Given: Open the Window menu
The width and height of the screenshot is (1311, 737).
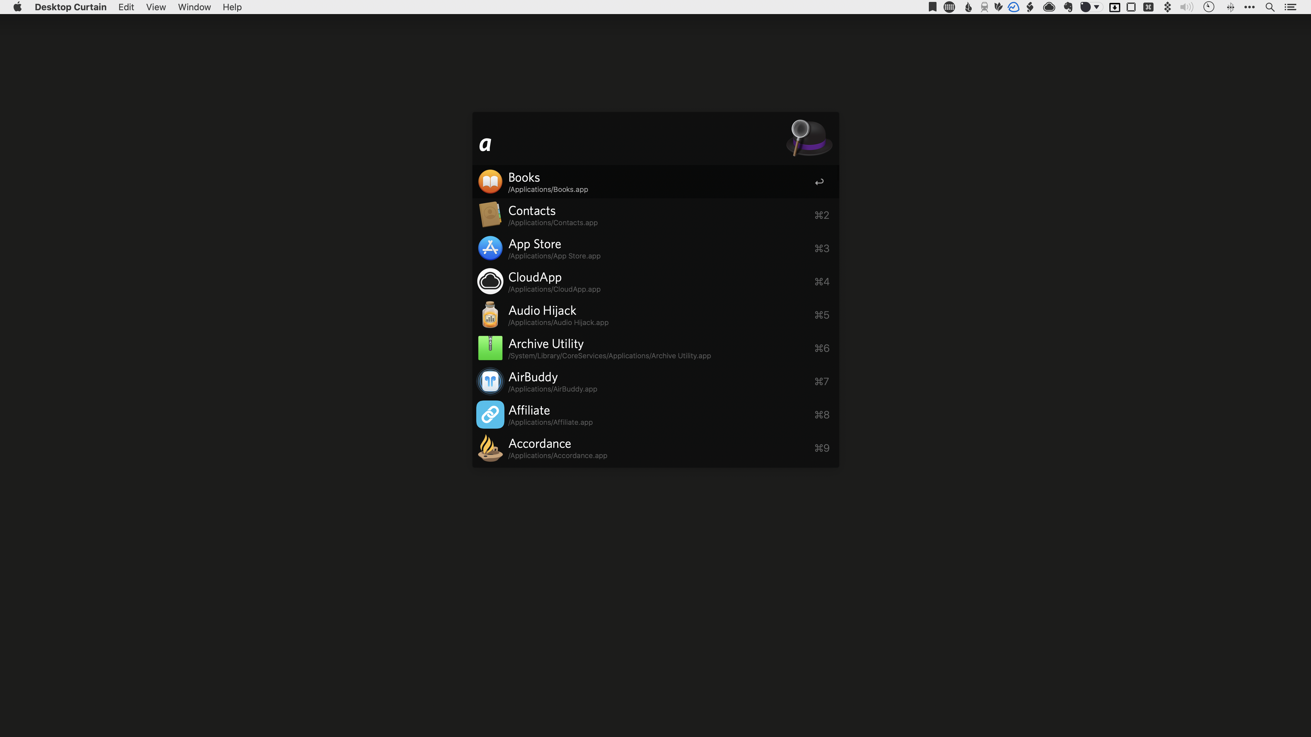Looking at the screenshot, I should pos(194,7).
